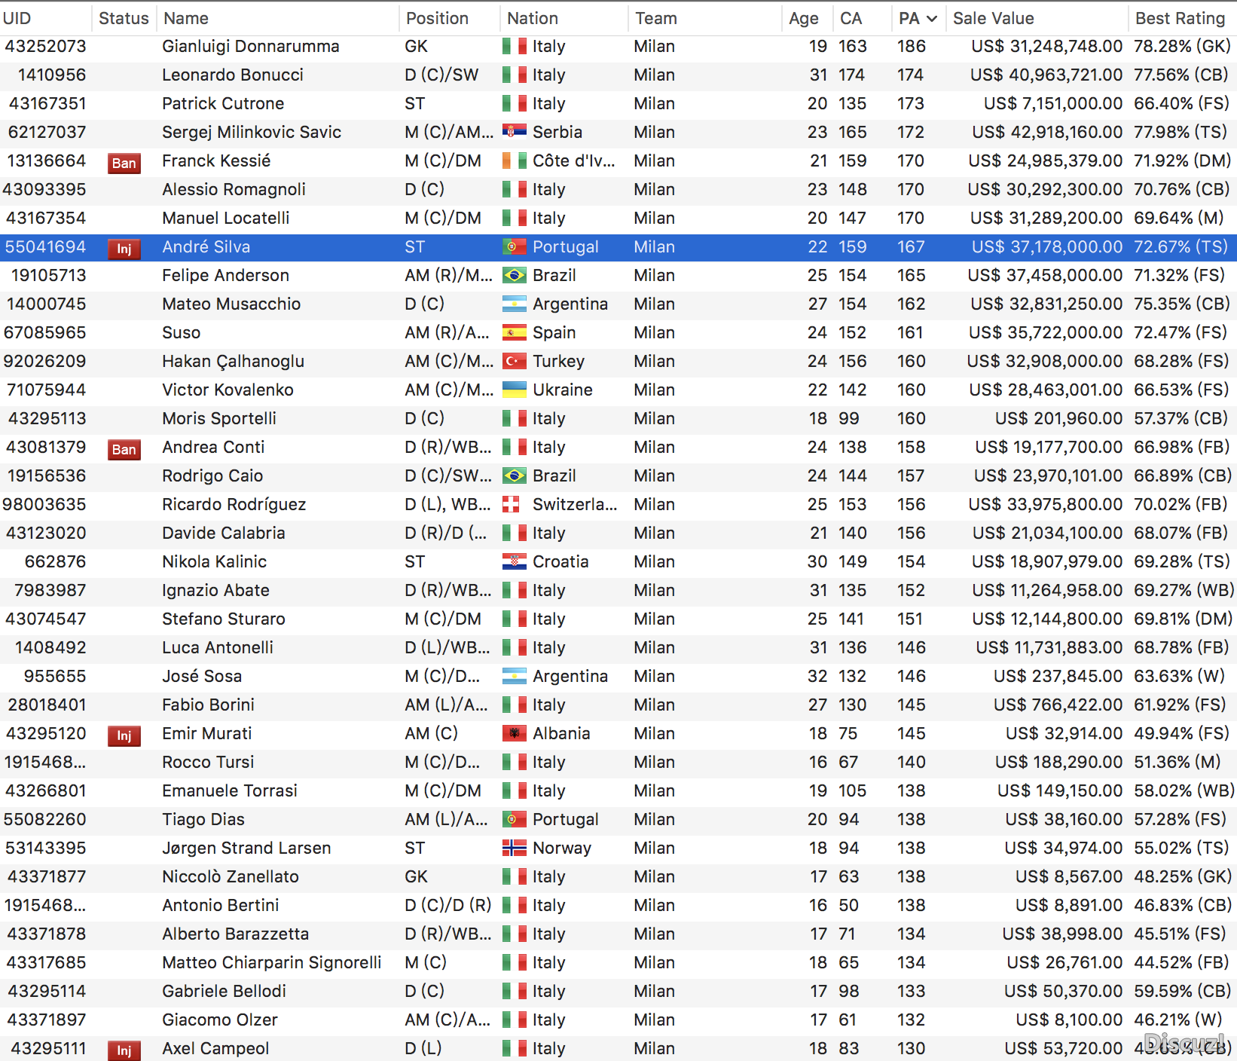Click the Norway flag in Strand Larsen row

tap(515, 848)
